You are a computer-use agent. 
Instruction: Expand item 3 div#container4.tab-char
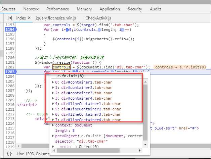tap(53, 98)
